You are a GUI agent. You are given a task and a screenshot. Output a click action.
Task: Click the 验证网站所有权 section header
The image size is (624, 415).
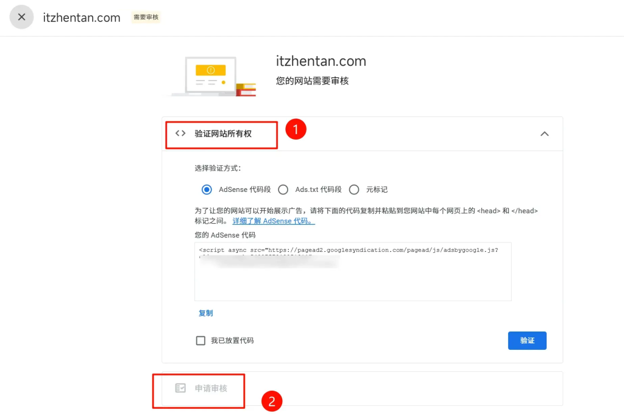223,133
